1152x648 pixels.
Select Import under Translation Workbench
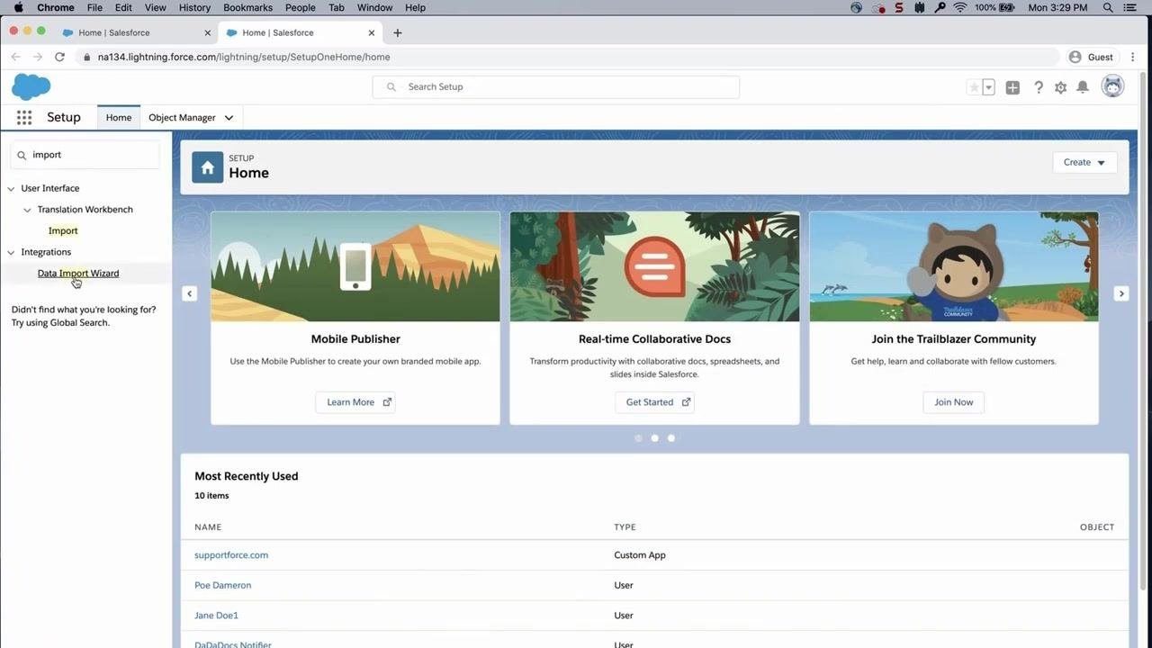(x=63, y=230)
